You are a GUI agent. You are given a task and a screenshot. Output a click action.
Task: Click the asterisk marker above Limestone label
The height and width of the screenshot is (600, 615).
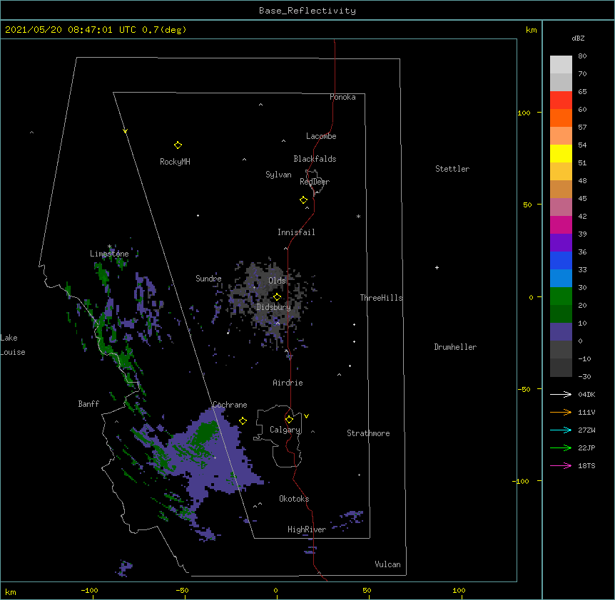click(x=109, y=247)
